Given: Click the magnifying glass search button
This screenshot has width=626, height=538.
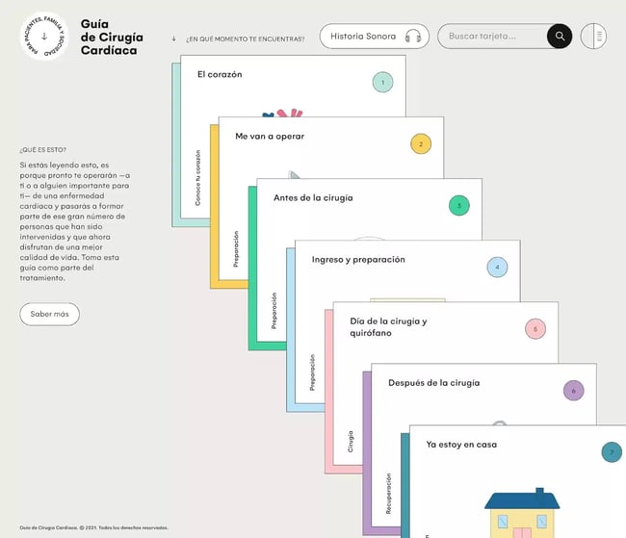Looking at the screenshot, I should click(560, 36).
